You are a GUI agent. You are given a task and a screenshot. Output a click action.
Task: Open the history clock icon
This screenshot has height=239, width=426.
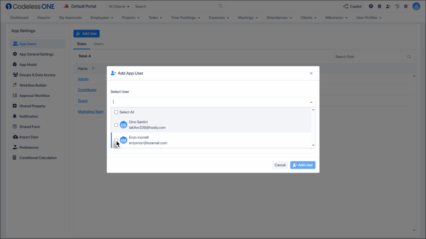click(397, 6)
